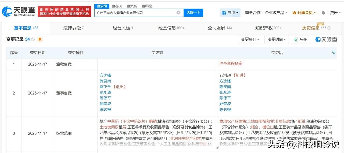Click the 董事备案 change item cell
This screenshot has height=153, width=344.
[64, 93]
